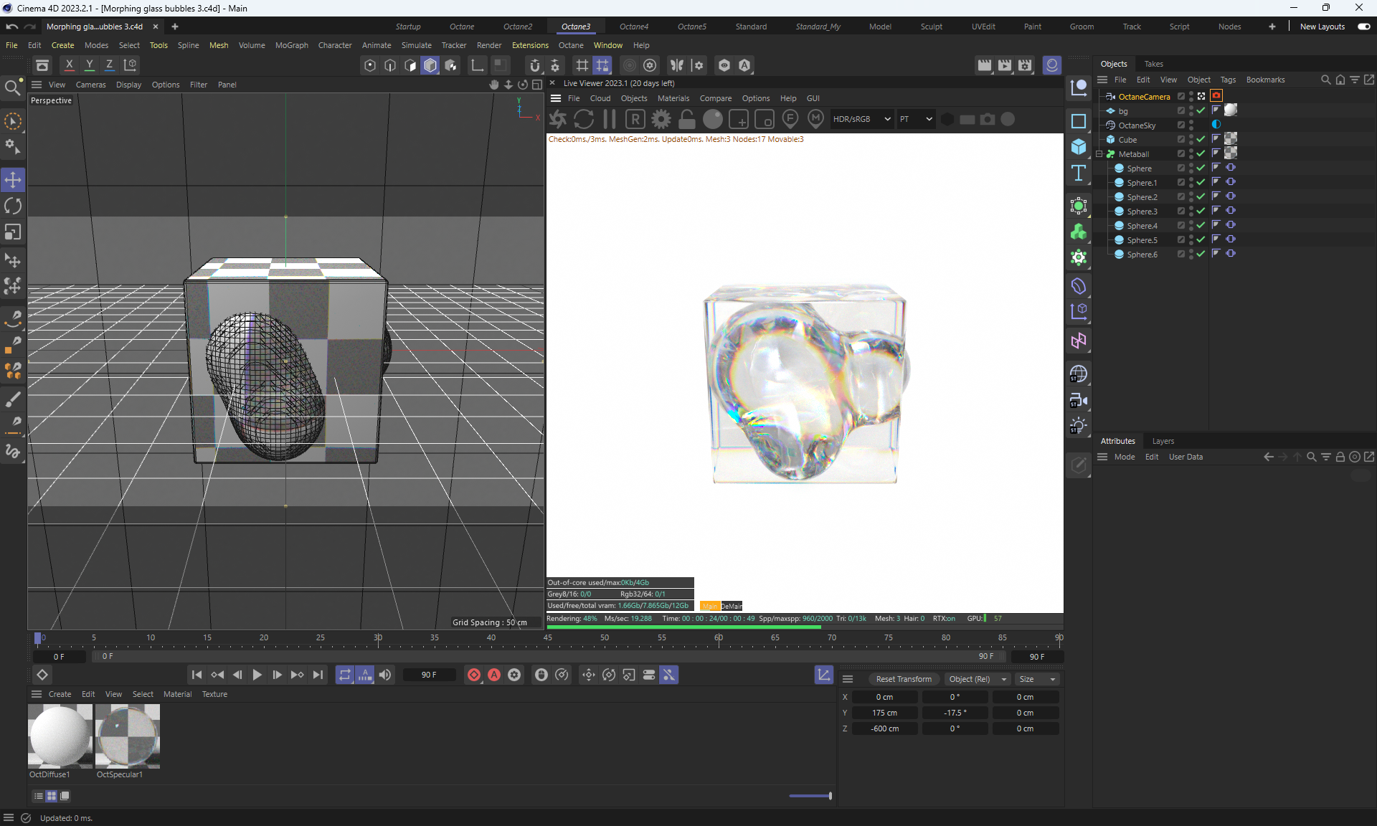Select the Rotate tool in left toolbar

13,206
